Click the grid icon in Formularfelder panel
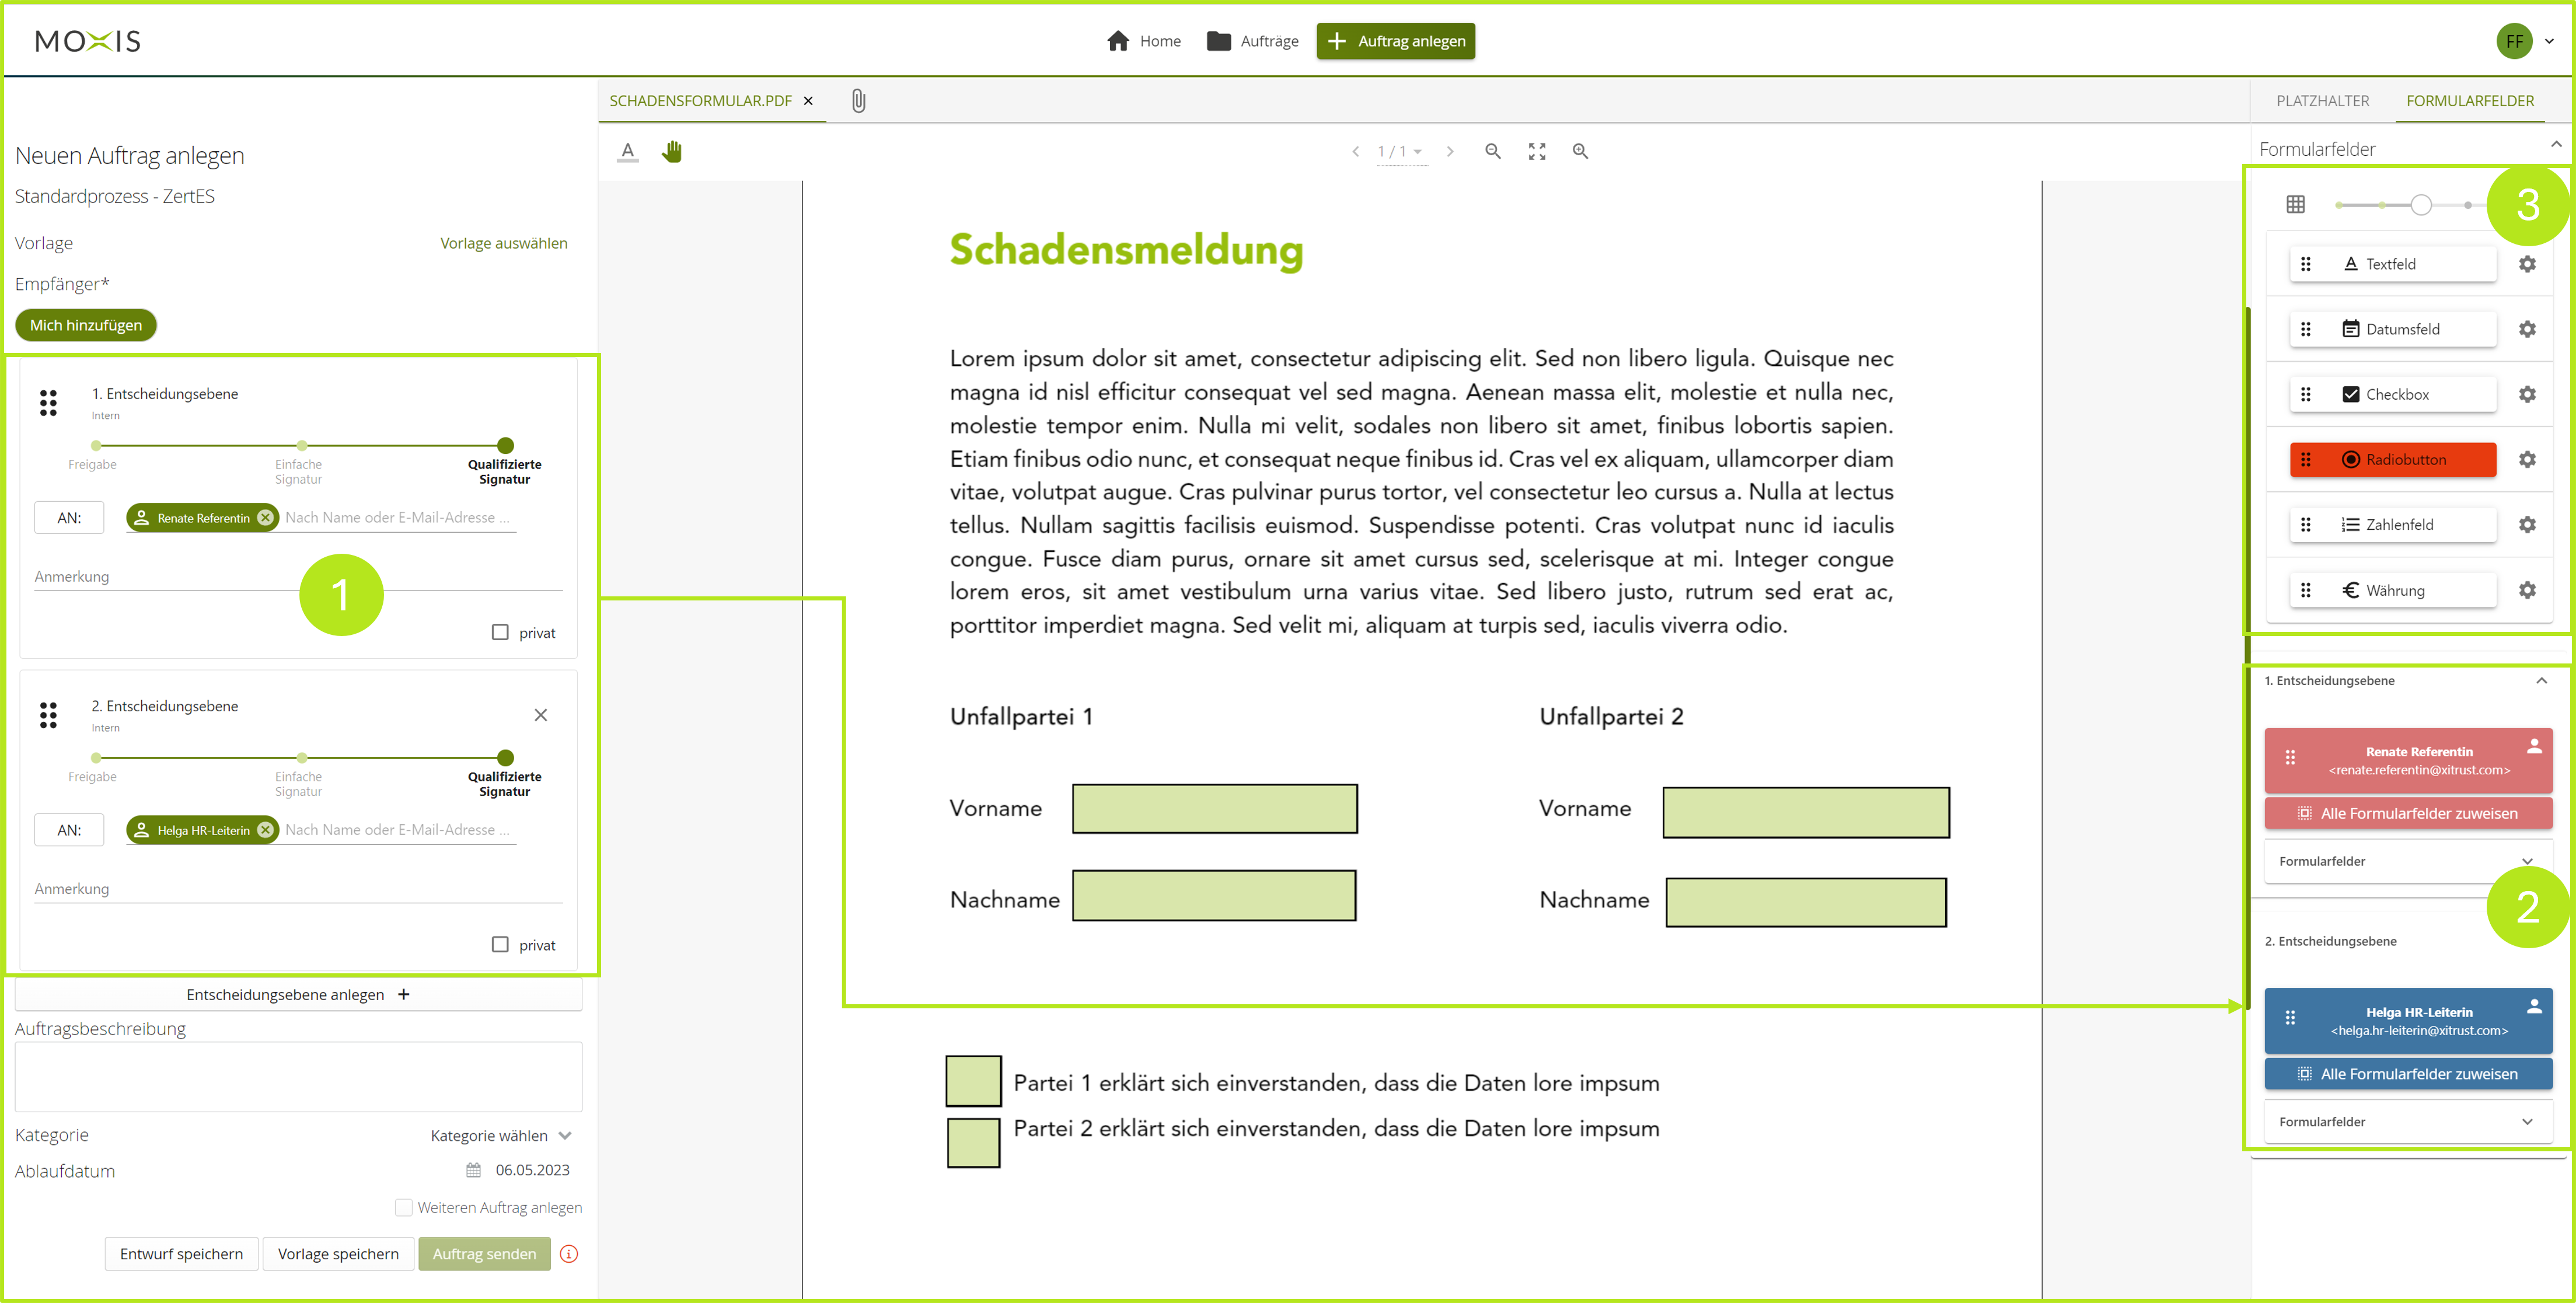This screenshot has height=1303, width=2576. (x=2296, y=204)
